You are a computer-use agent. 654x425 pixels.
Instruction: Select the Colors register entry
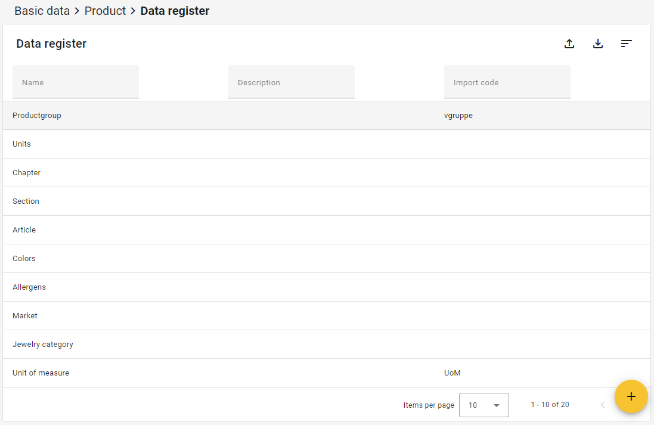(24, 258)
